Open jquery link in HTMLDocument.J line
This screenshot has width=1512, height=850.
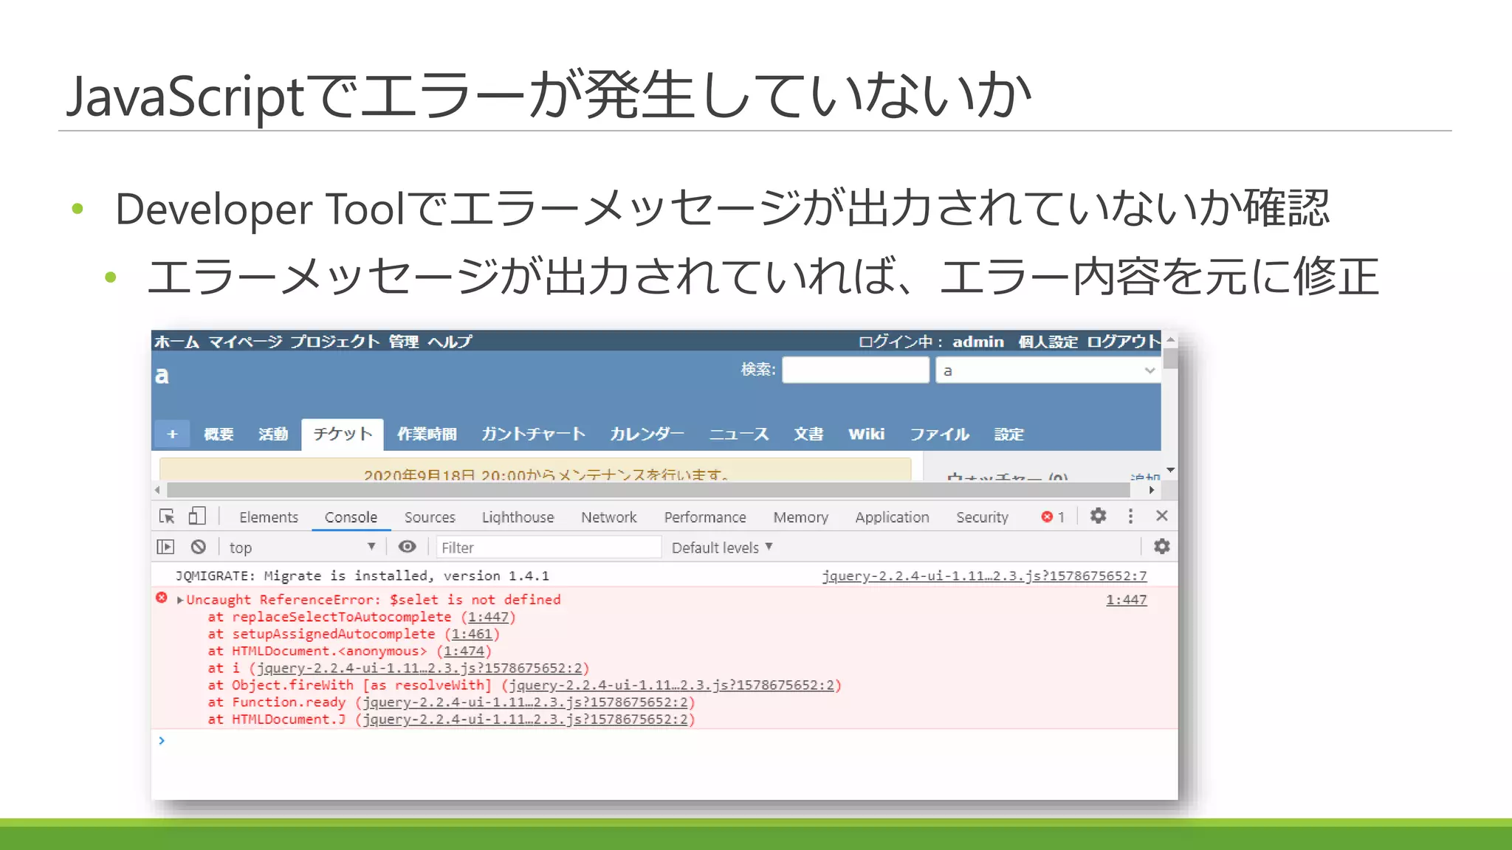tap(525, 719)
